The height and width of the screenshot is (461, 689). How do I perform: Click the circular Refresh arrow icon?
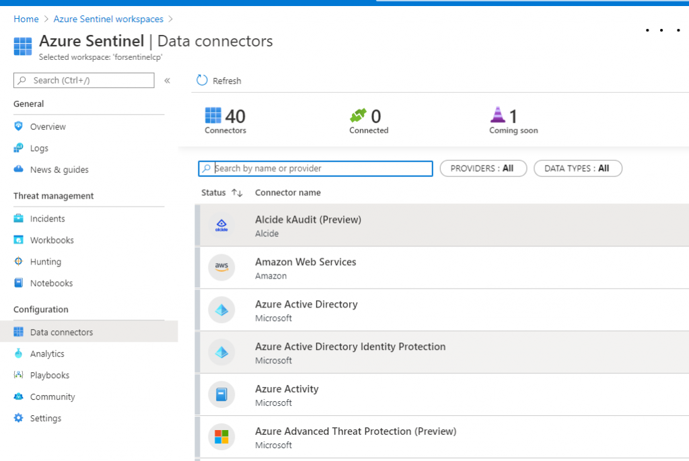pyautogui.click(x=202, y=80)
